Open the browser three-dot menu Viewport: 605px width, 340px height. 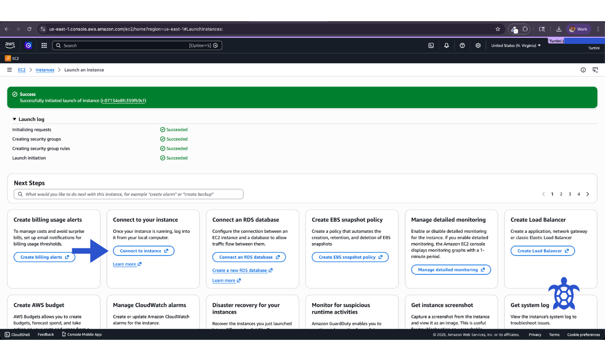click(598, 29)
